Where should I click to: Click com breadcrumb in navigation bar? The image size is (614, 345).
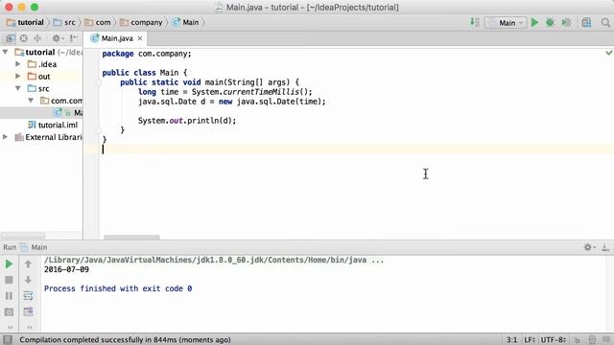pyautogui.click(x=98, y=22)
